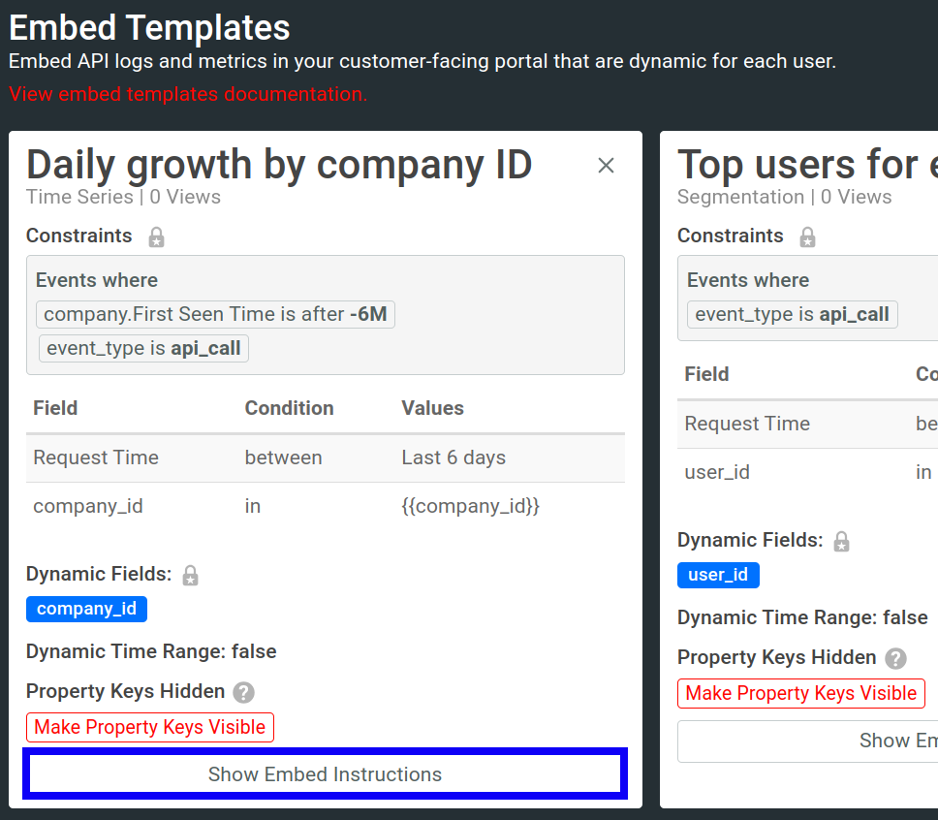The image size is (938, 820).
Task: Open the event_type is api_call filter on right card
Action: click(792, 314)
